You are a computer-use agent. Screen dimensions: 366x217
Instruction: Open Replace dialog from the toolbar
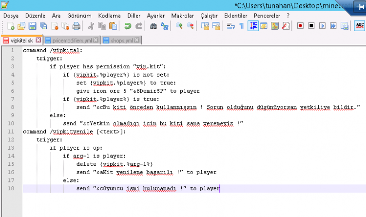(x=164, y=26)
